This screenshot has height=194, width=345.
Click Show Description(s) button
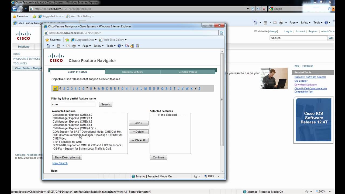[x=67, y=157]
